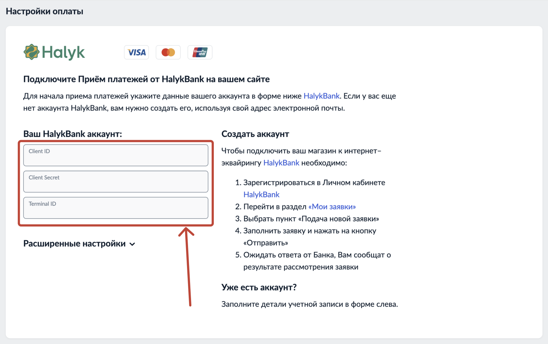This screenshot has width=548, height=344.
Task: Click heading Подключите Приём платежей от HalykBank
Action: pyautogui.click(x=147, y=79)
